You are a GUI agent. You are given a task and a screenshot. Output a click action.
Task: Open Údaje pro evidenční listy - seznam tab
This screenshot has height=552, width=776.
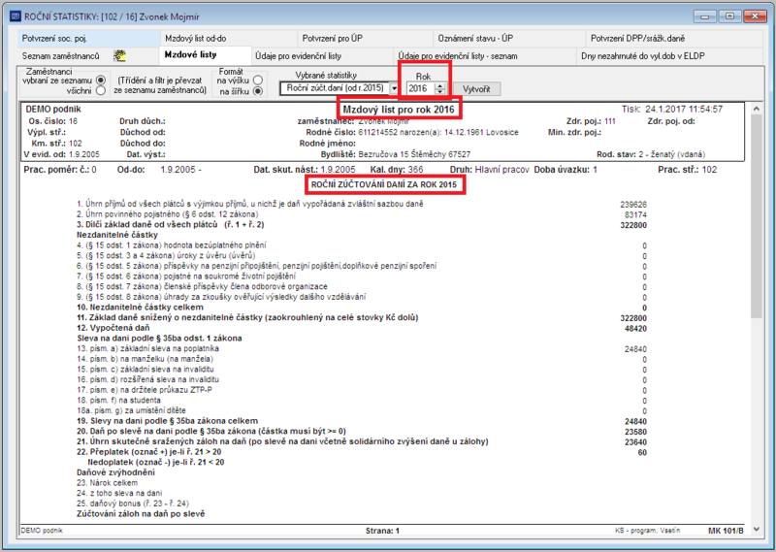coord(485,56)
